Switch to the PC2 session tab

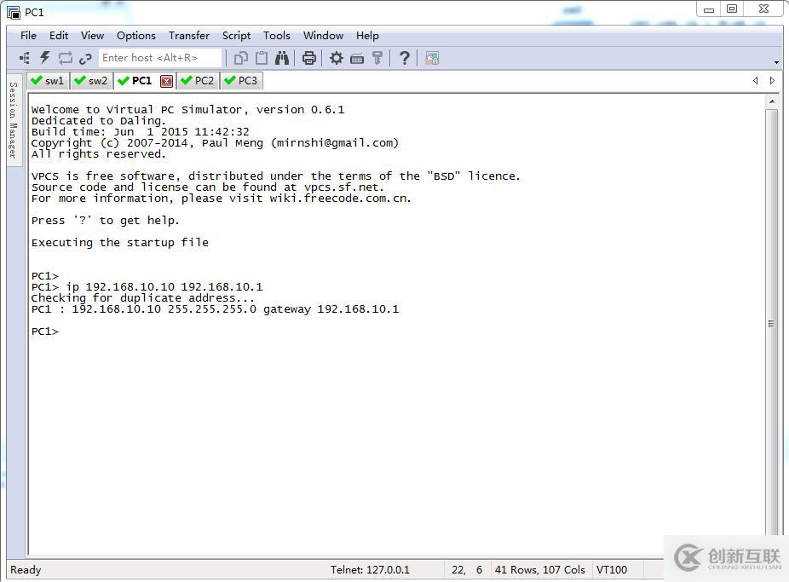click(198, 80)
